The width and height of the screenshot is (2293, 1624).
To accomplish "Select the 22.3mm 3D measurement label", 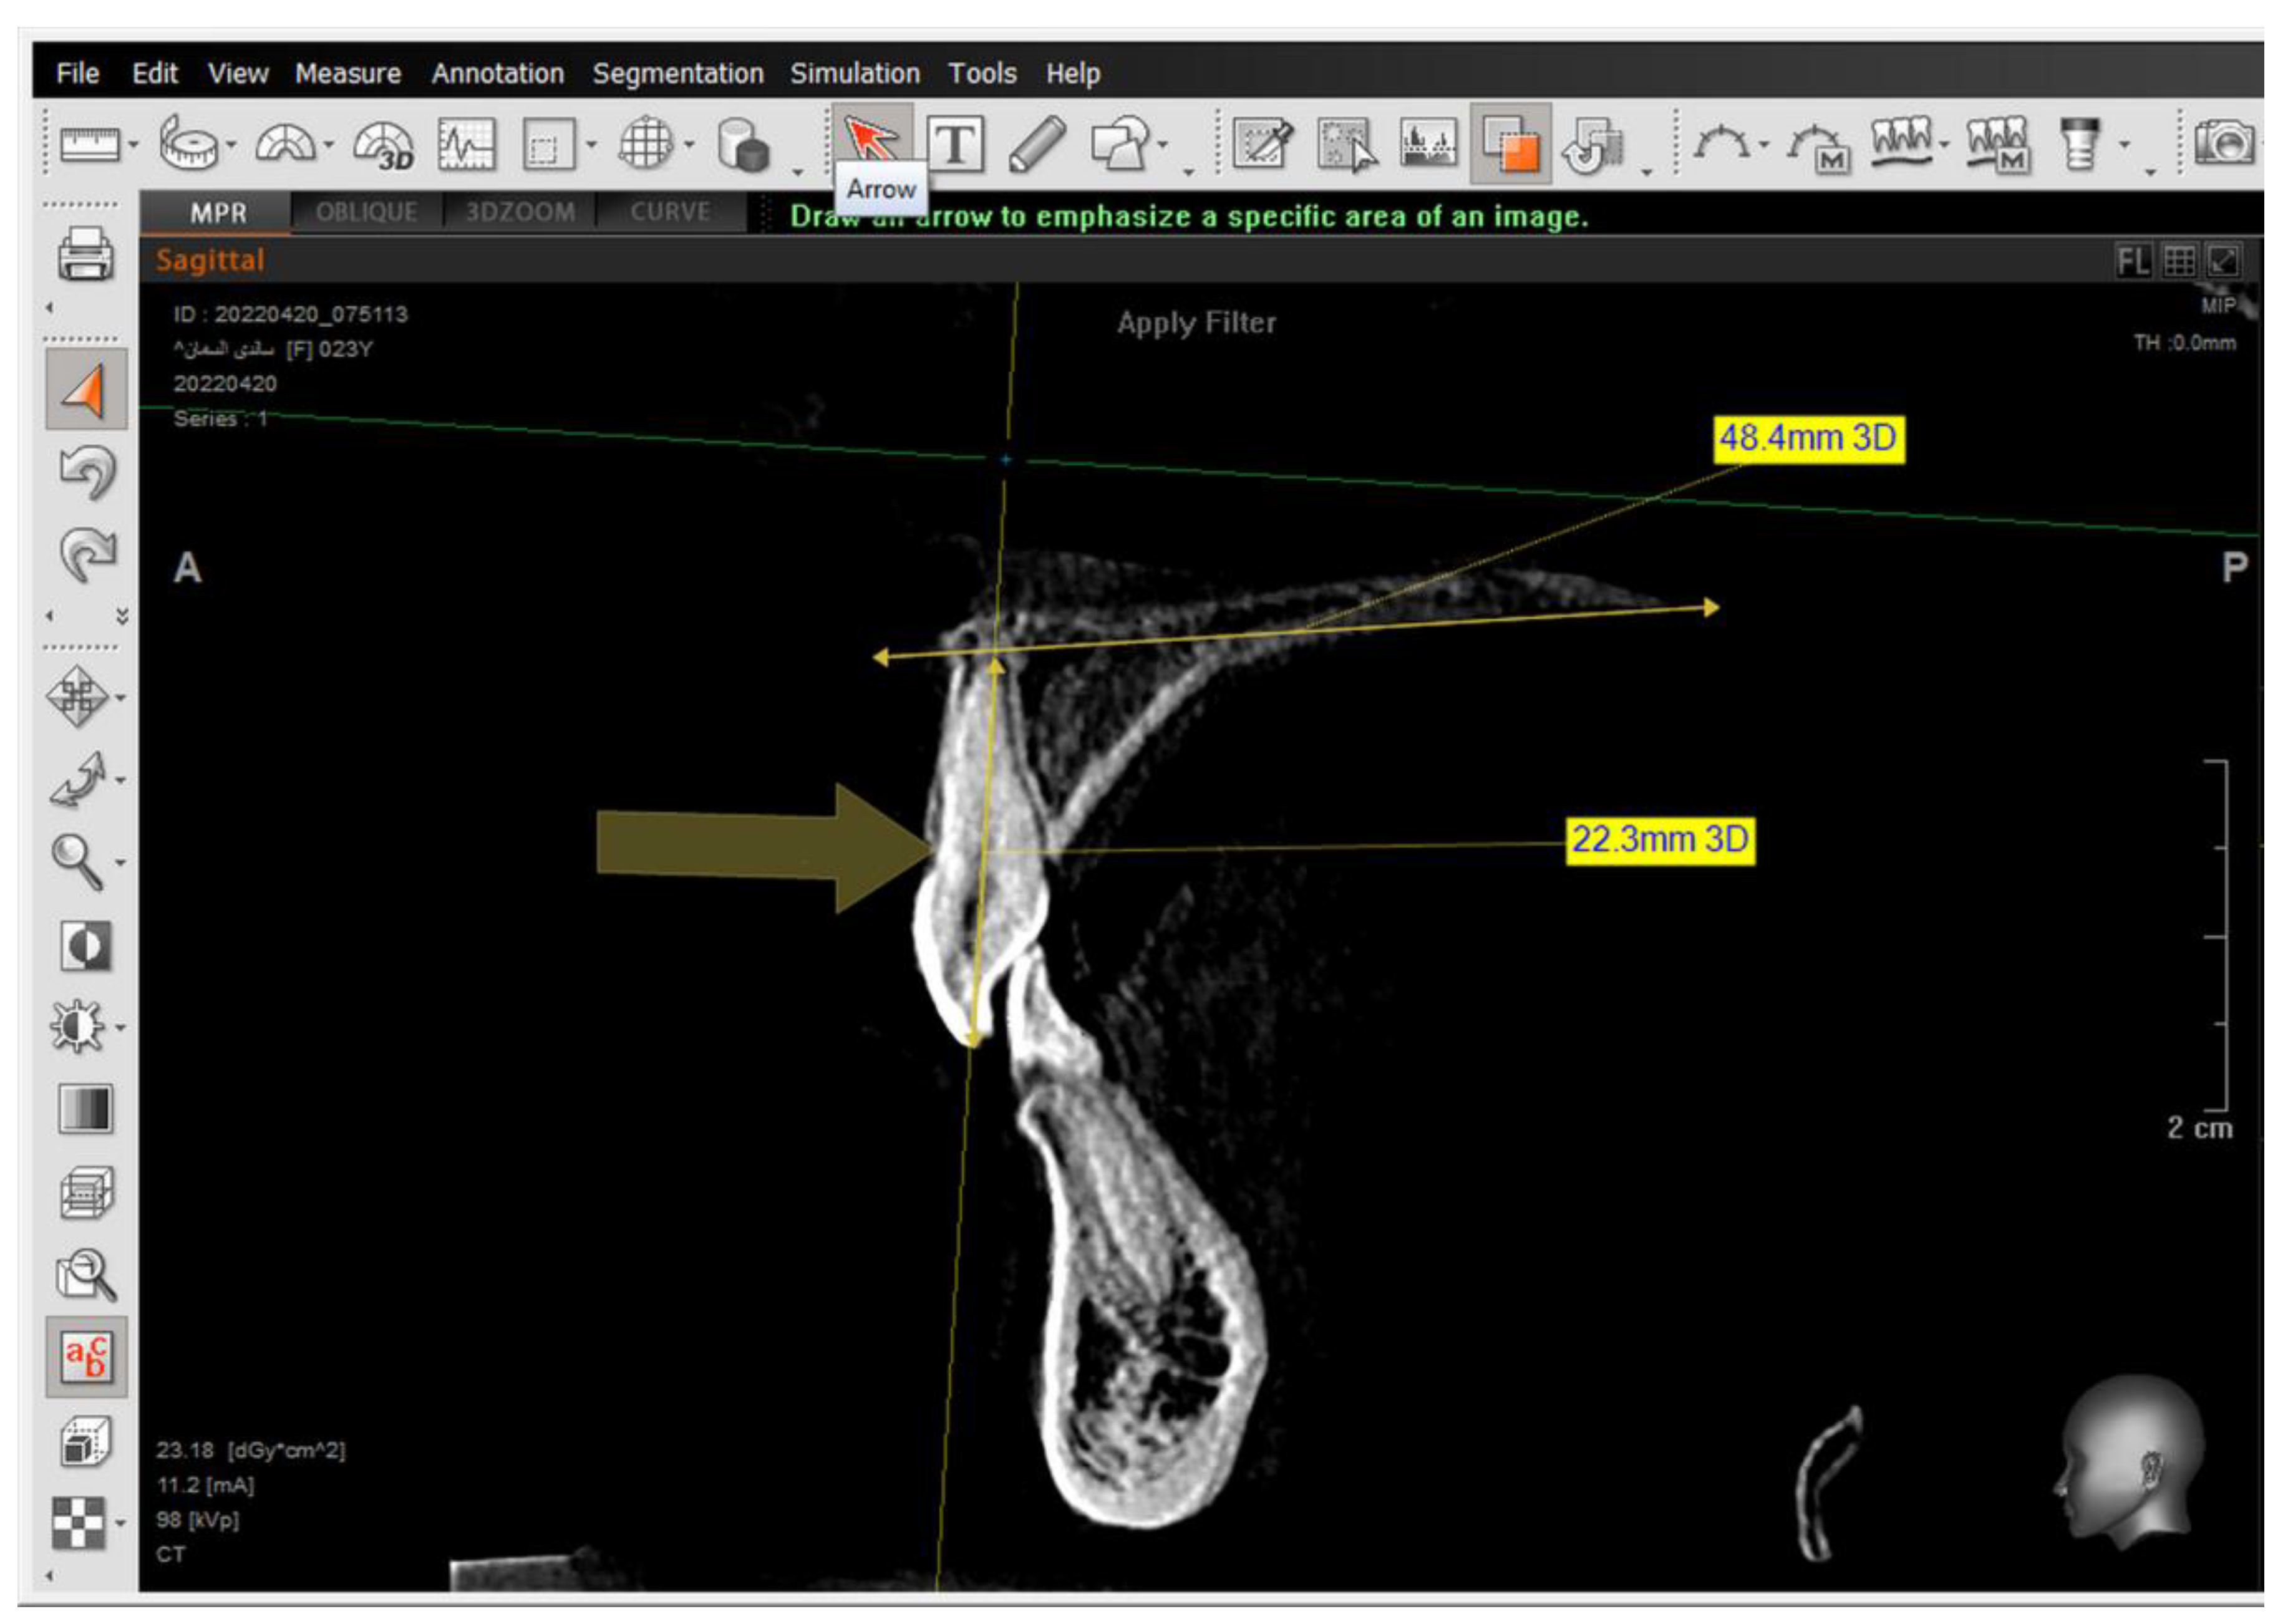I will click(1660, 840).
